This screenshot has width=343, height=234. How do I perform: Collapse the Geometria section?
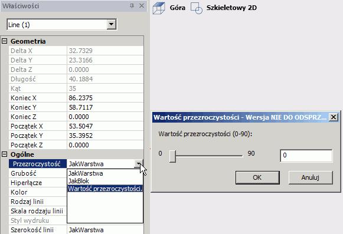(x=4, y=41)
